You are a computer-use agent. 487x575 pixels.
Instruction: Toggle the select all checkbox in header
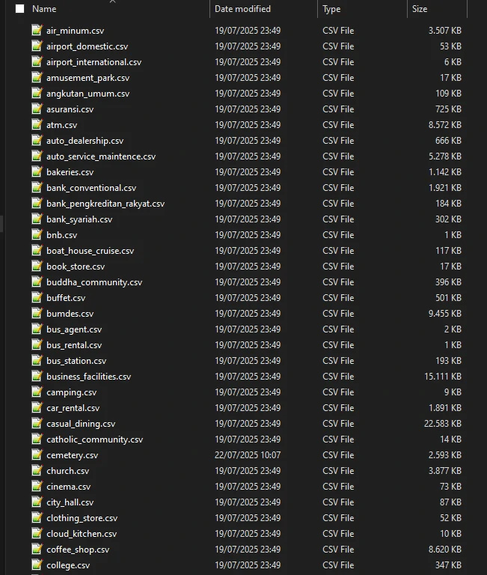coord(19,9)
